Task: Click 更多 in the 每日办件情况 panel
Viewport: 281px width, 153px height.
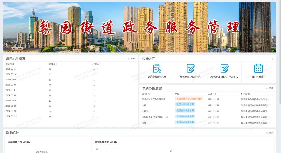Action: [133, 59]
